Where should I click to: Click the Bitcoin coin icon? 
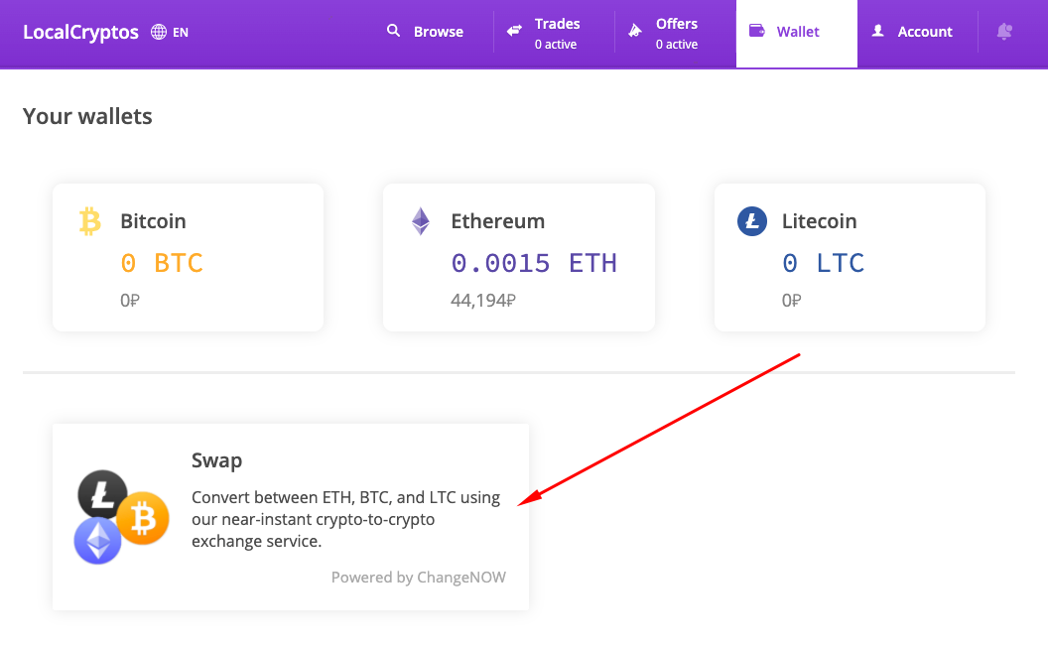tap(90, 220)
